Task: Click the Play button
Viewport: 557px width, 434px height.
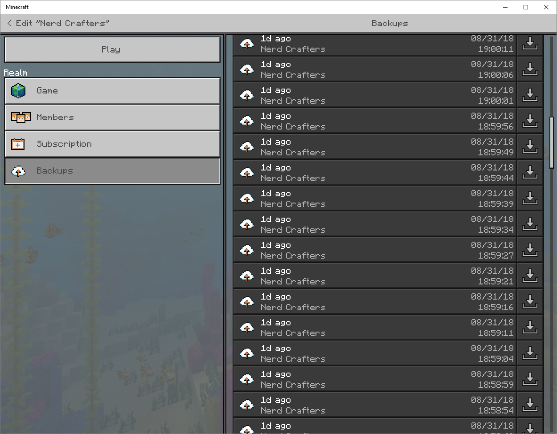Action: pos(112,49)
